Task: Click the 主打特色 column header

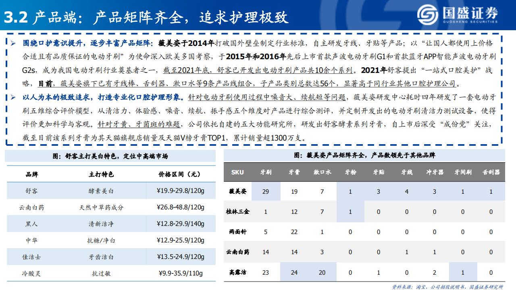Action: (101, 174)
